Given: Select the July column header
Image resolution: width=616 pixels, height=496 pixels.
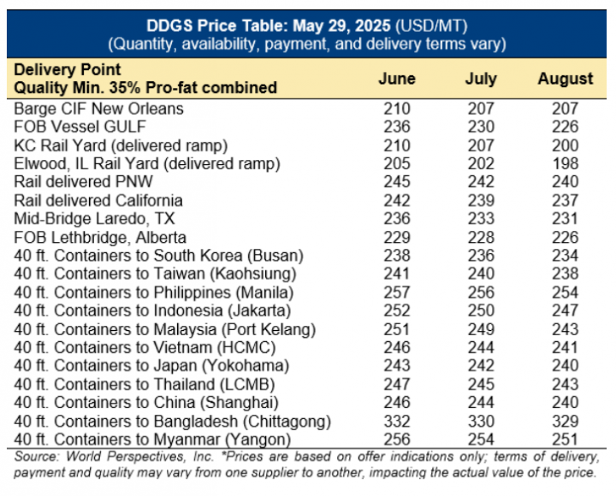Looking at the screenshot, I should [481, 79].
